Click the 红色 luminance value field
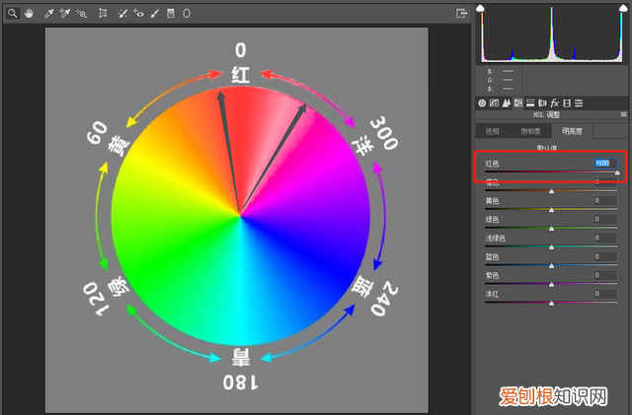The height and width of the screenshot is (415, 632). (605, 163)
